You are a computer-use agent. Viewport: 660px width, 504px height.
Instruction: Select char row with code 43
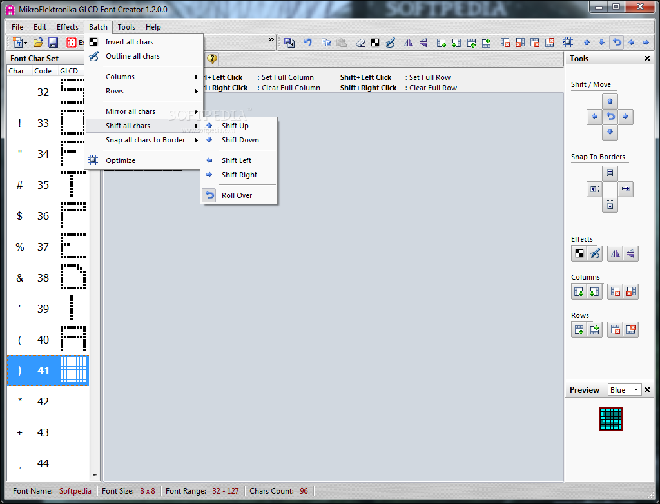(48, 432)
